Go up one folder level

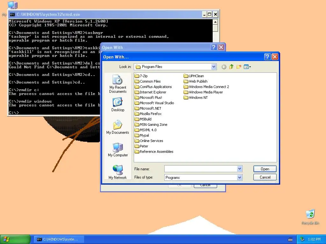click(231, 67)
